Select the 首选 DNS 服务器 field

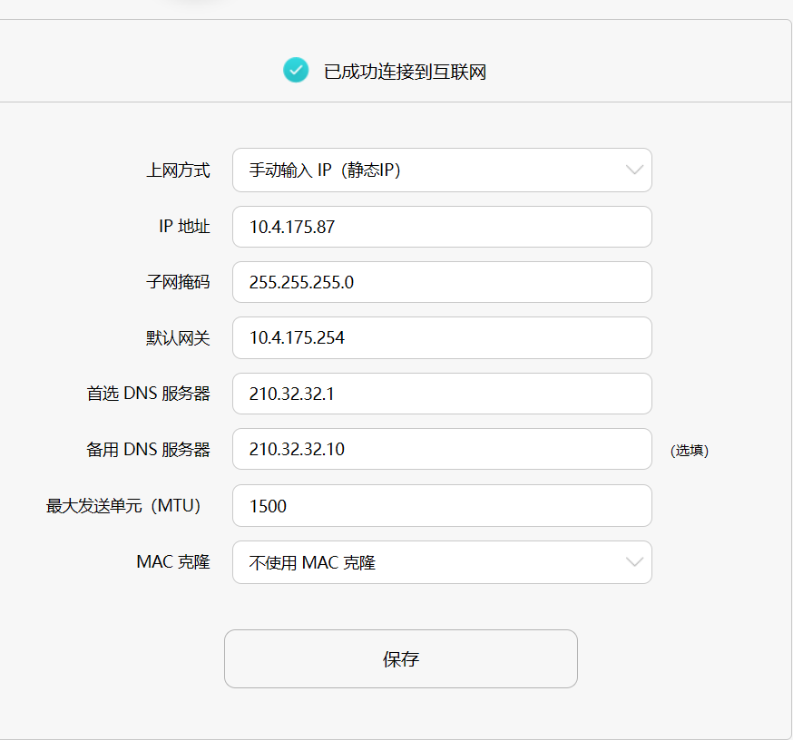[442, 394]
